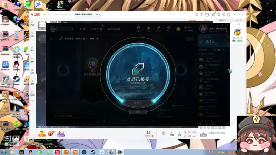
Task: Open the 贵宾 tab in Douyu right panel
Action: 222,20
